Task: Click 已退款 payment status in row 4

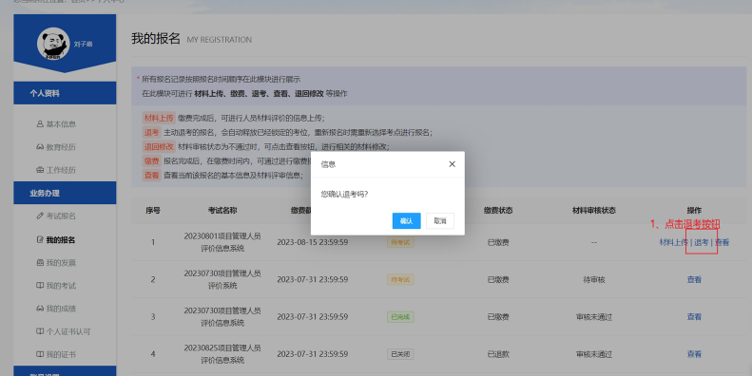Action: pos(498,354)
